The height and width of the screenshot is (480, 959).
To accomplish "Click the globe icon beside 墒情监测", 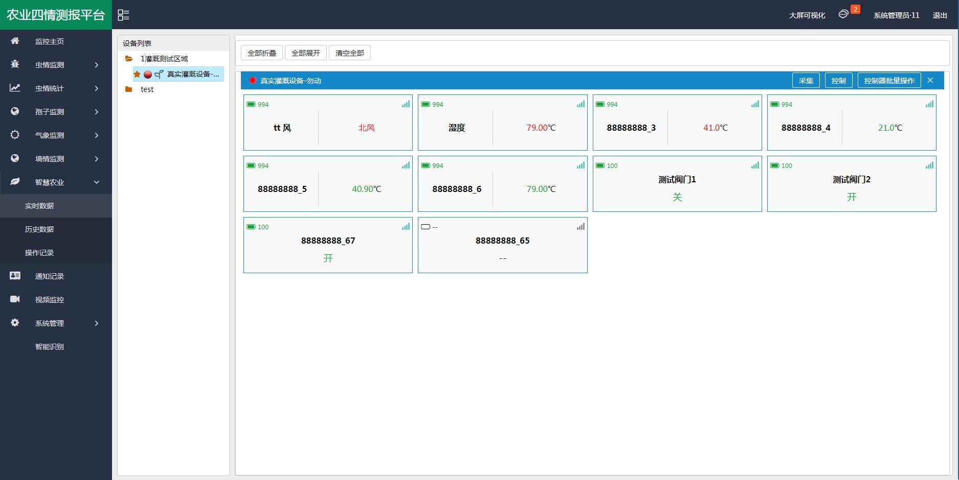I will coord(15,158).
